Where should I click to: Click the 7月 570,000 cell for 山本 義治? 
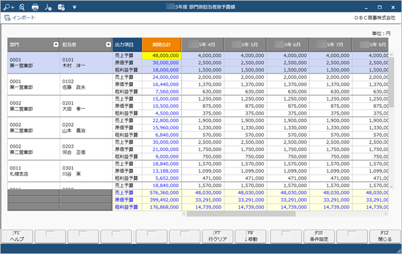[x=331, y=135]
